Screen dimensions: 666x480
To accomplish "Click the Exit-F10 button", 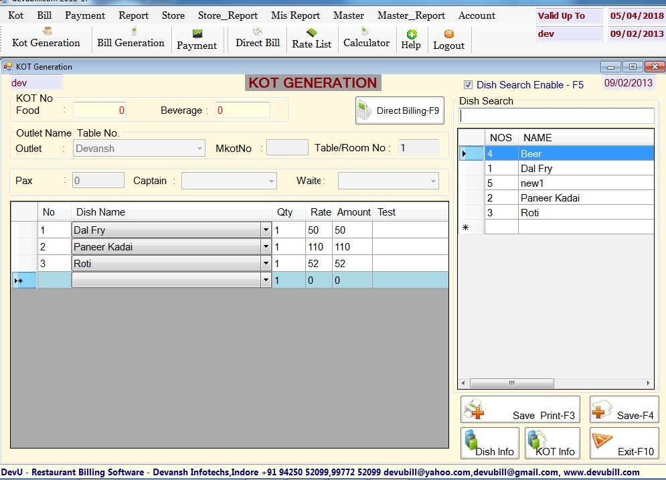I will click(x=624, y=443).
